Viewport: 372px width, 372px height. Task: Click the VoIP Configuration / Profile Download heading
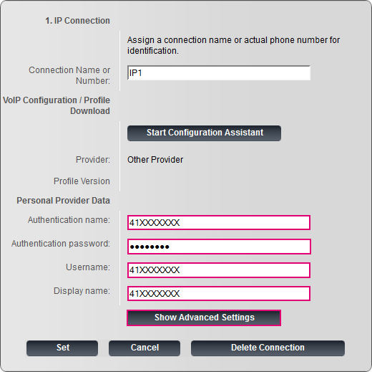click(57, 105)
